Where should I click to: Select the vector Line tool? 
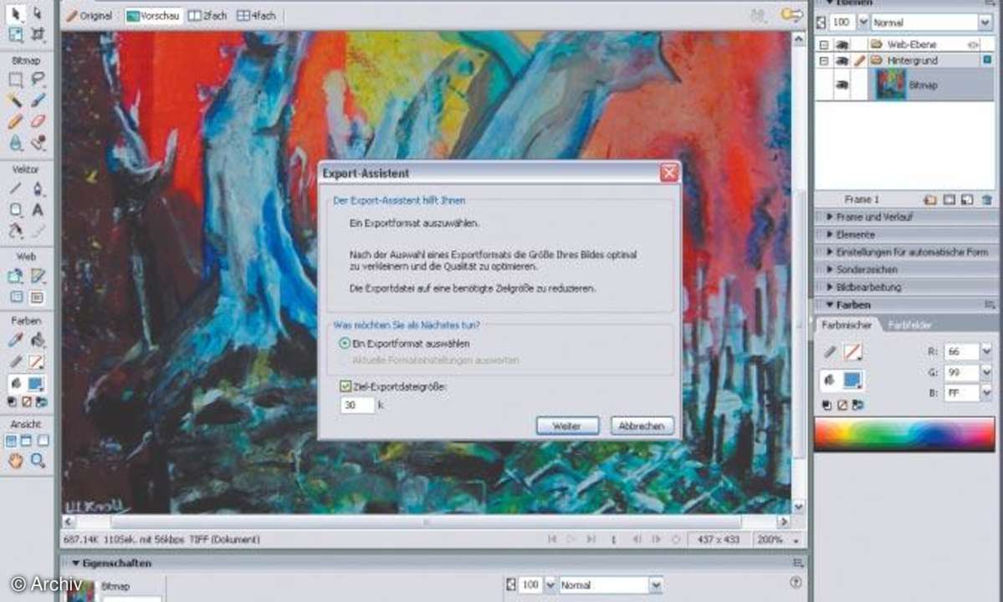(15, 188)
